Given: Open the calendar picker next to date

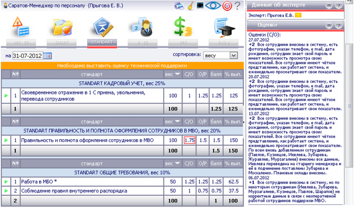Looking at the screenshot, I should (47, 56).
